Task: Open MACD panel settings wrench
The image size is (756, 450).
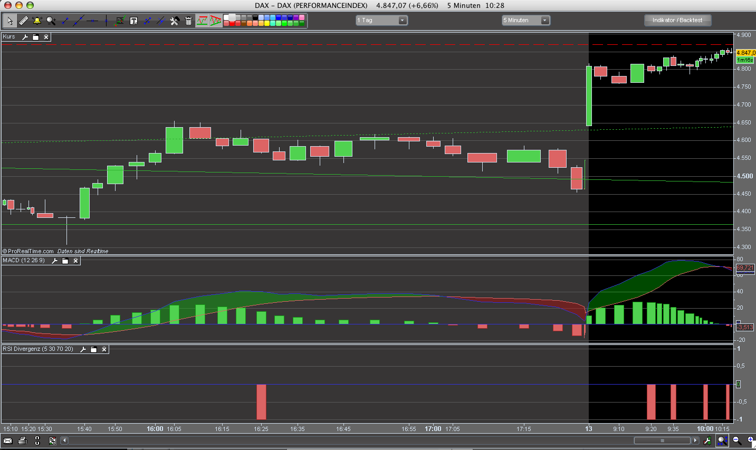Action: click(54, 261)
